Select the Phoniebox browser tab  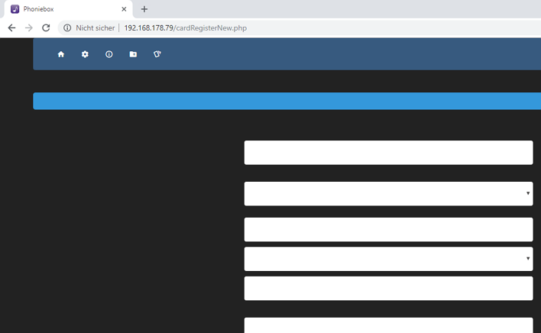click(68, 9)
